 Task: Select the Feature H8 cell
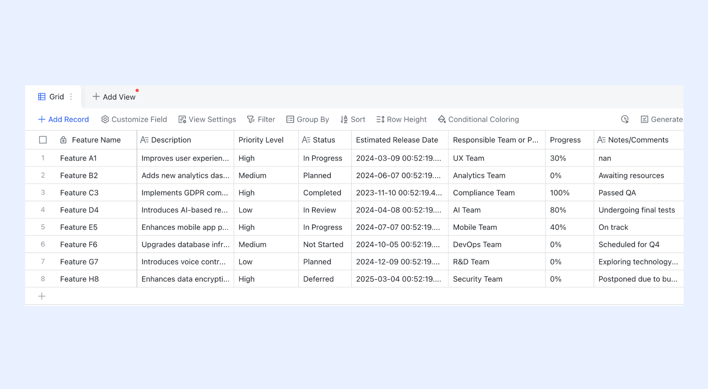pyautogui.click(x=96, y=279)
